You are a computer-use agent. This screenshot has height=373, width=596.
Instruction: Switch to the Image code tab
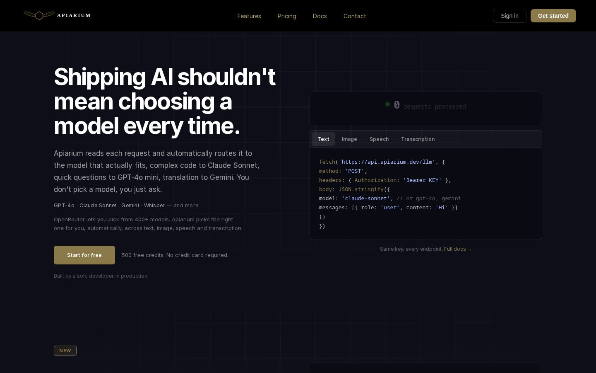(349, 139)
